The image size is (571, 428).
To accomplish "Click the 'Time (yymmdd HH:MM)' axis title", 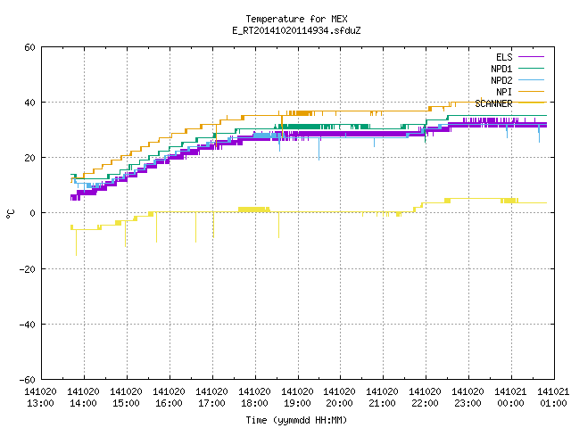I will coord(296,420).
